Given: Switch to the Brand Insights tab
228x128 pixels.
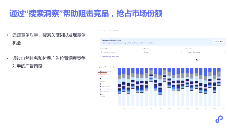Looking at the screenshot, I should click(x=102, y=31).
